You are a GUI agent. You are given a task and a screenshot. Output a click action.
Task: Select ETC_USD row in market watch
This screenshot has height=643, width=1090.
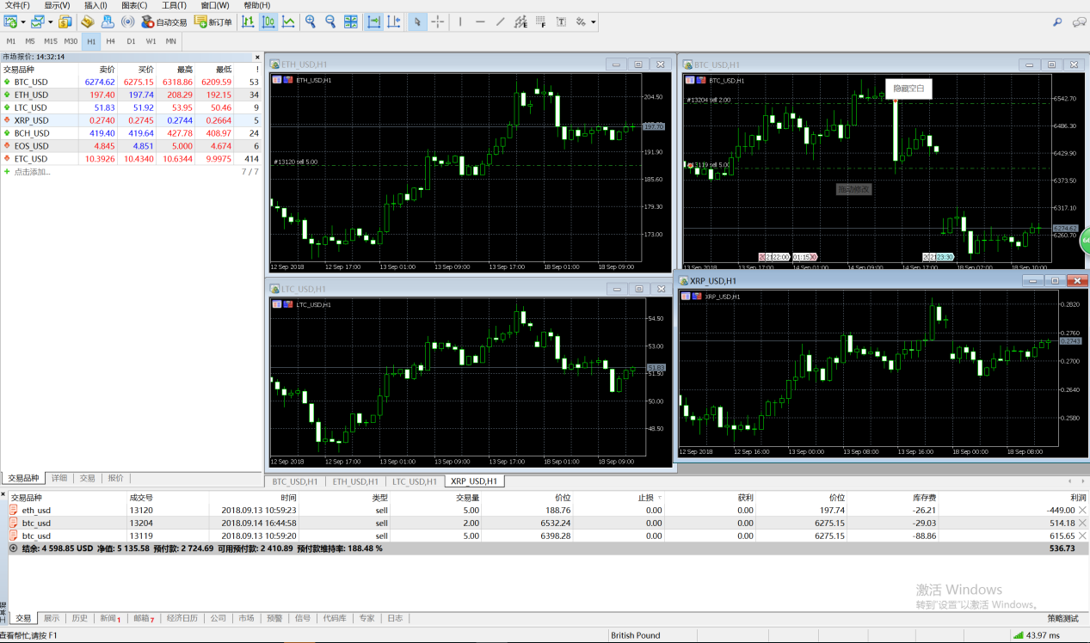click(x=131, y=159)
